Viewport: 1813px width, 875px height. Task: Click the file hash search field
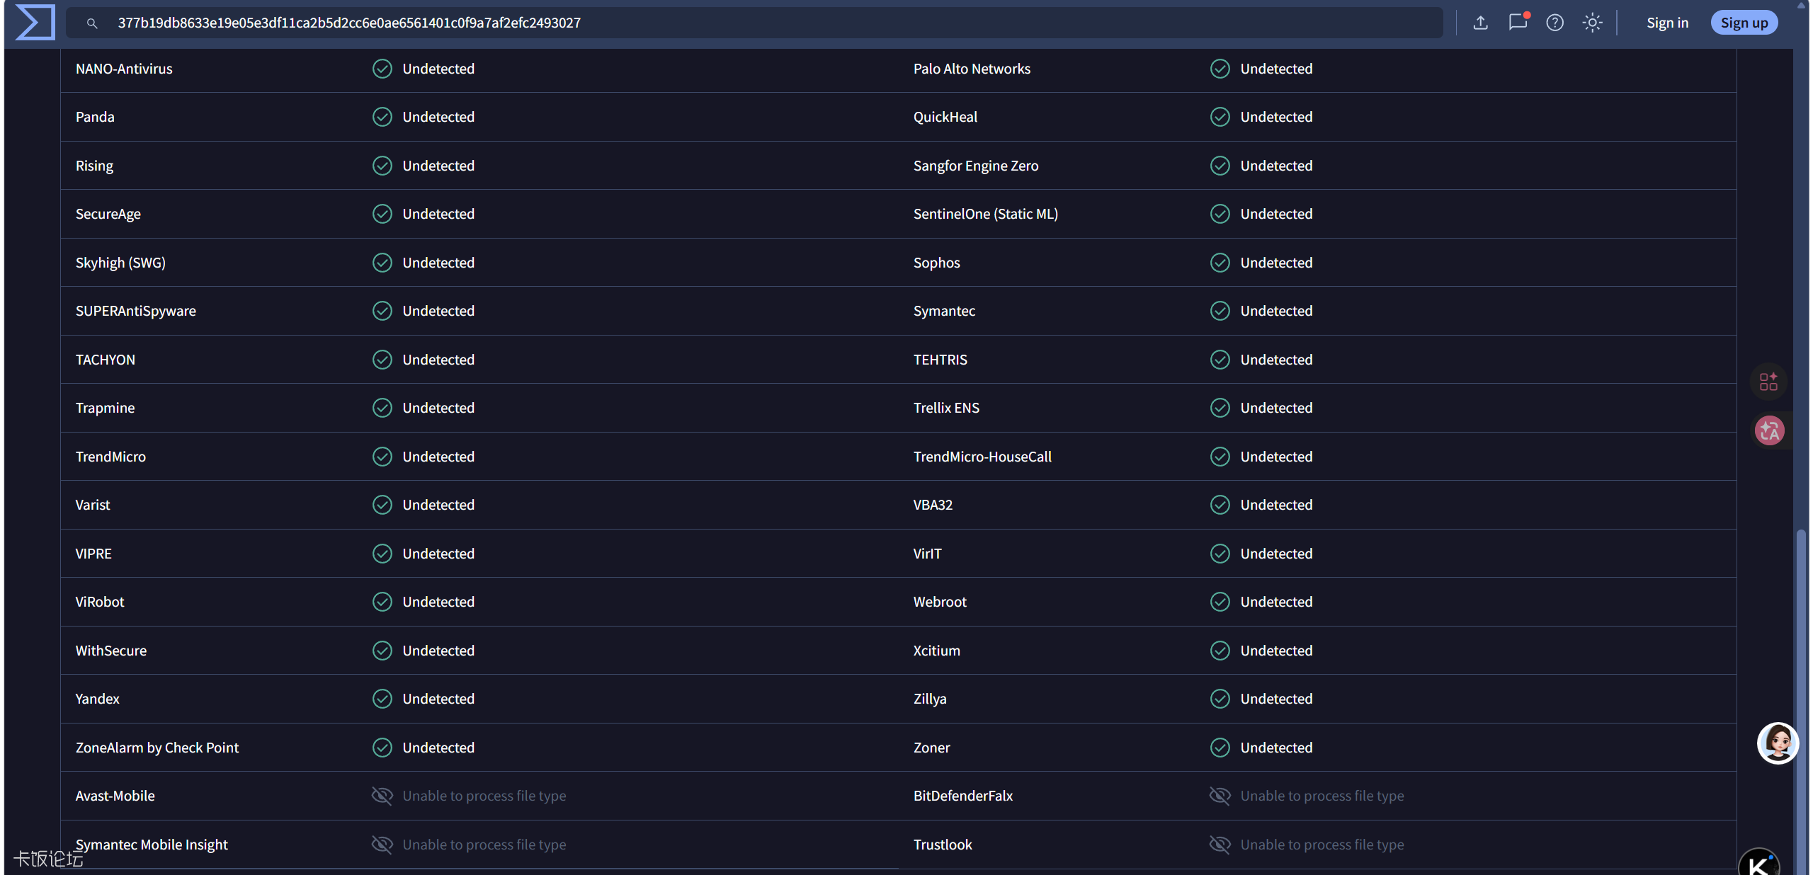(755, 23)
